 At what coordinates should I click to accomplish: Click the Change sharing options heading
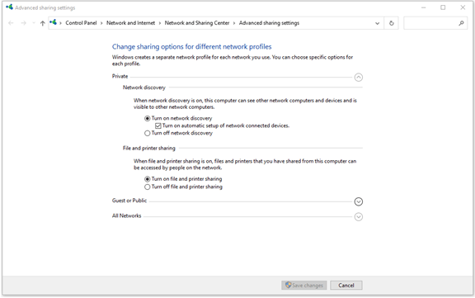(192, 47)
